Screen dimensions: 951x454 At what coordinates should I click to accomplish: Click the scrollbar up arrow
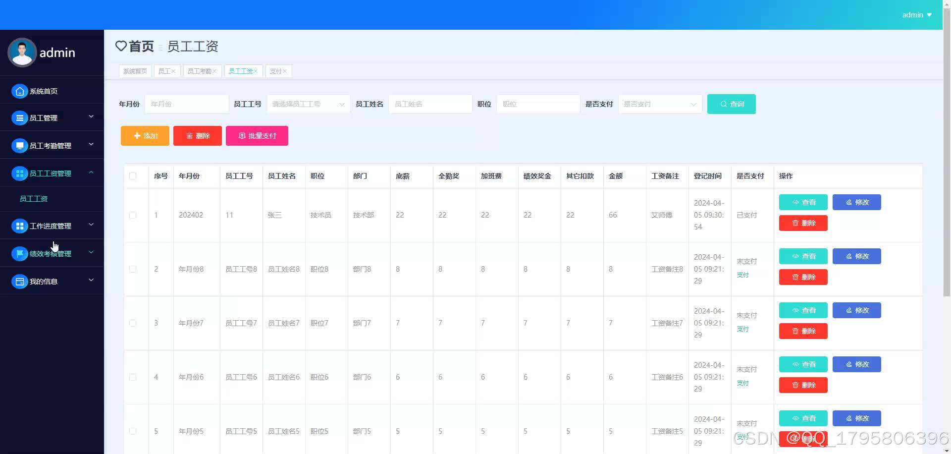(x=947, y=3)
